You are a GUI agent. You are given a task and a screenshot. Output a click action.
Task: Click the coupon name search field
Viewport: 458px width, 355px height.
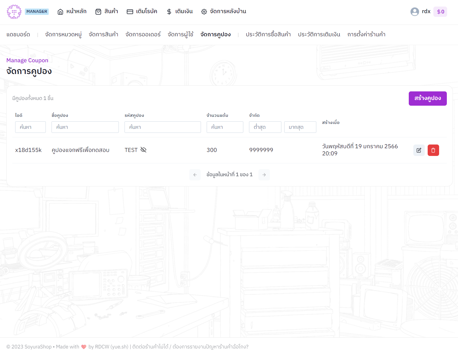tap(85, 127)
